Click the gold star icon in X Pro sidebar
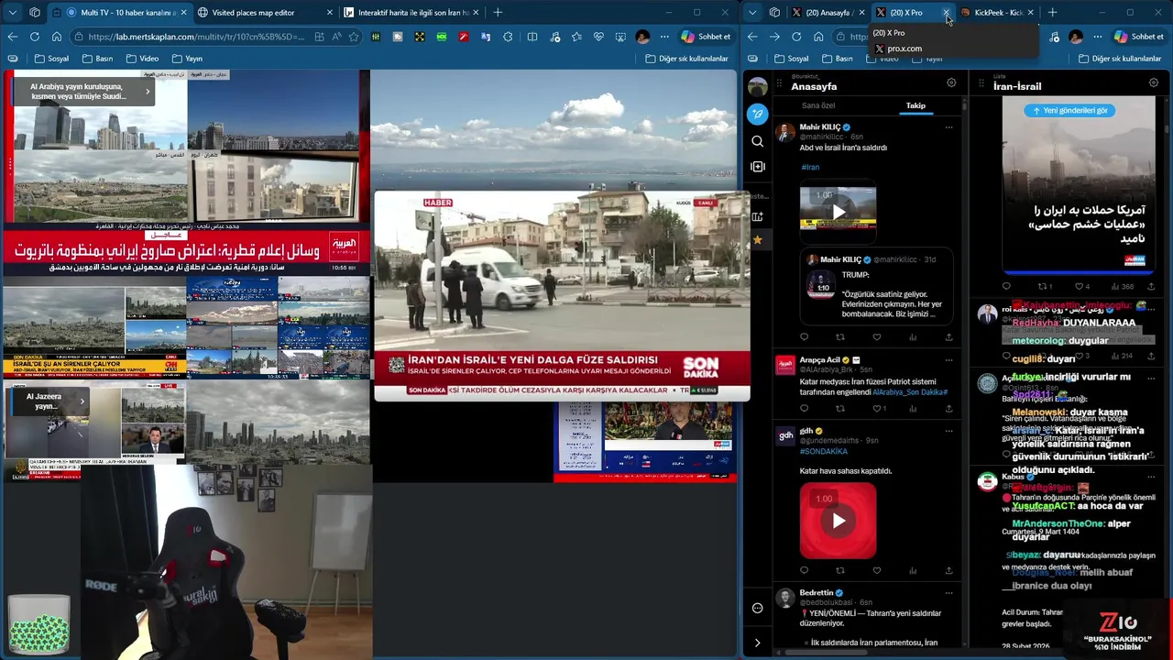The height and width of the screenshot is (660, 1173). click(757, 240)
